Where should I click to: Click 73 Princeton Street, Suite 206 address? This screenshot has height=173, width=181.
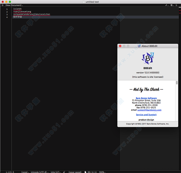click(146, 100)
